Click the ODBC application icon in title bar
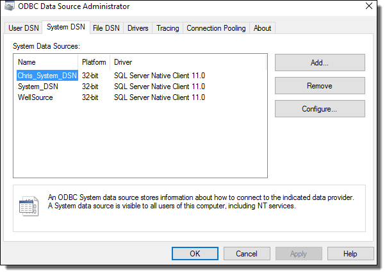Screen dimensions: 387x275 click(10, 6)
